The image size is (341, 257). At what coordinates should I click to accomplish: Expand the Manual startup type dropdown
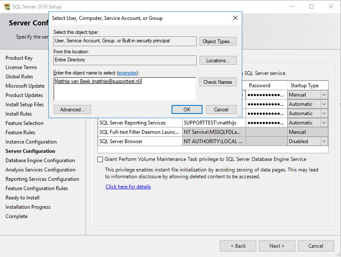pos(324,95)
